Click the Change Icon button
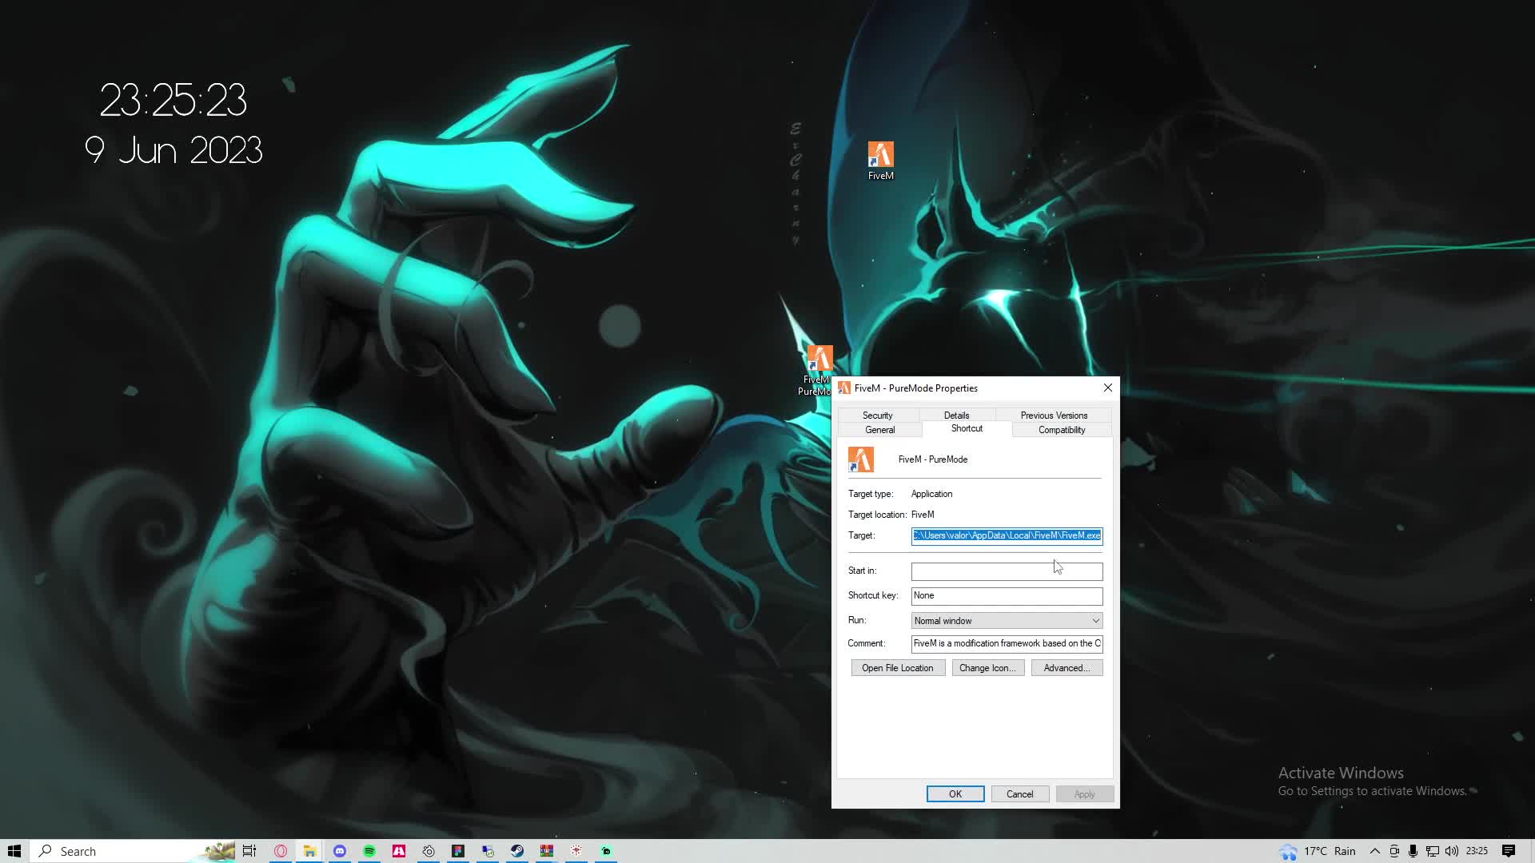Screen dimensions: 1535x863 tap(987, 668)
